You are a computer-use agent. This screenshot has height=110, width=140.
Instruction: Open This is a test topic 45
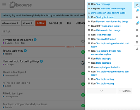click(18, 83)
